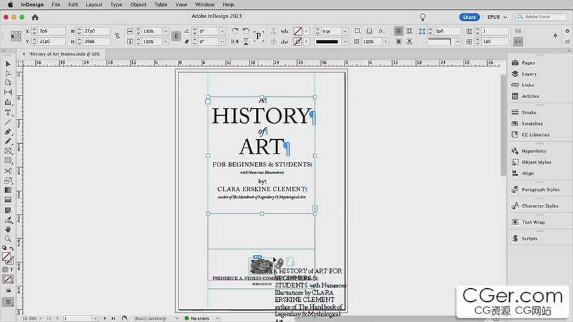573x322 pixels.
Task: Toggle formatting affects text button
Action: [x=11, y=269]
